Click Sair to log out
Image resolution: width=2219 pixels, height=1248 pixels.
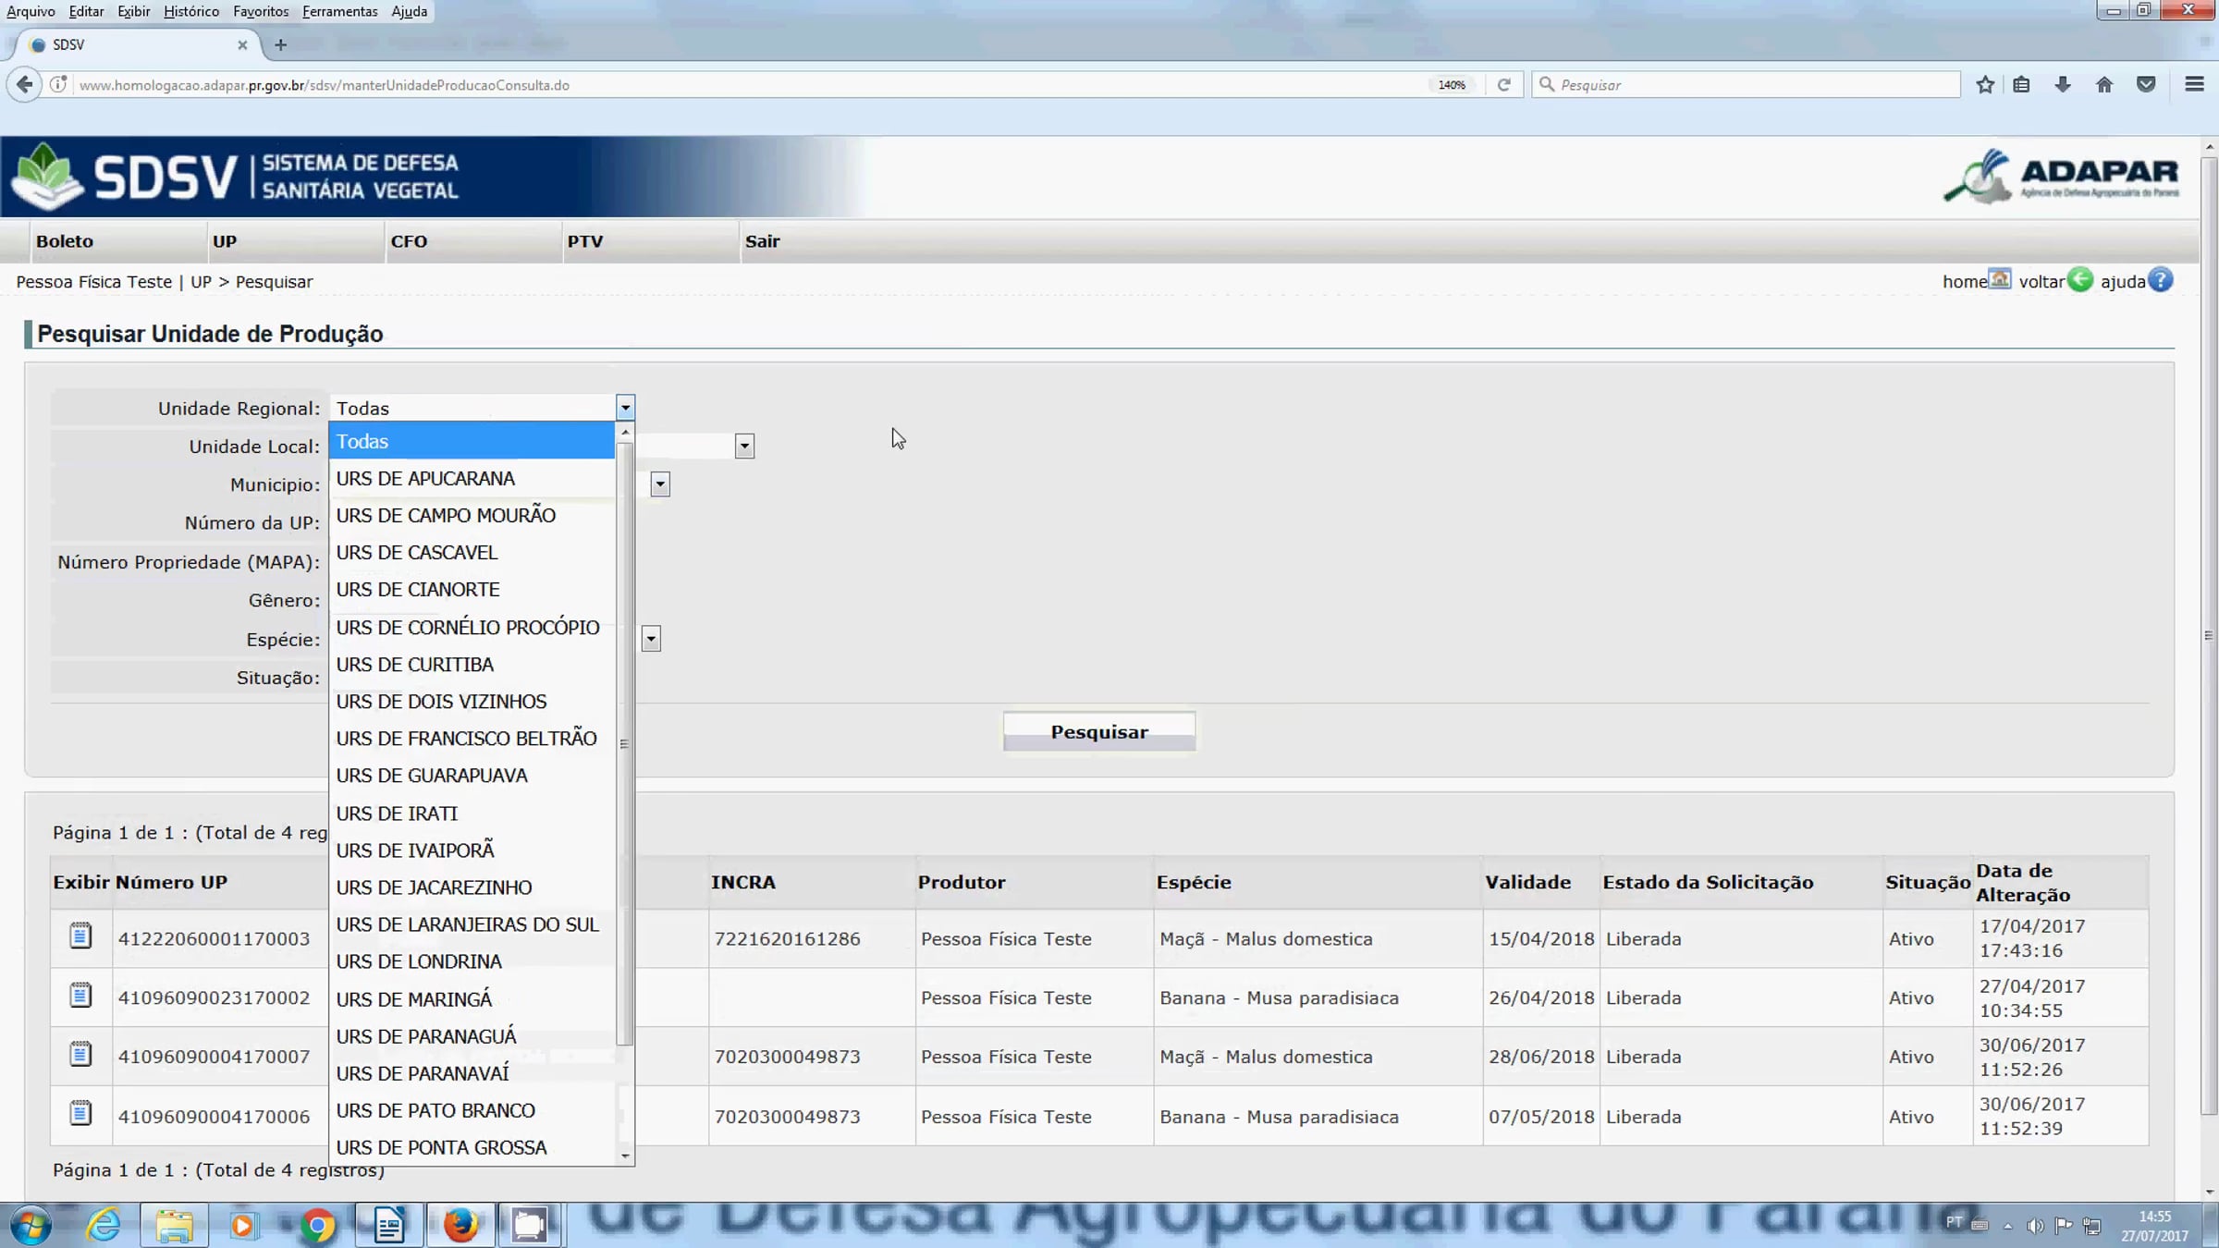tap(763, 241)
